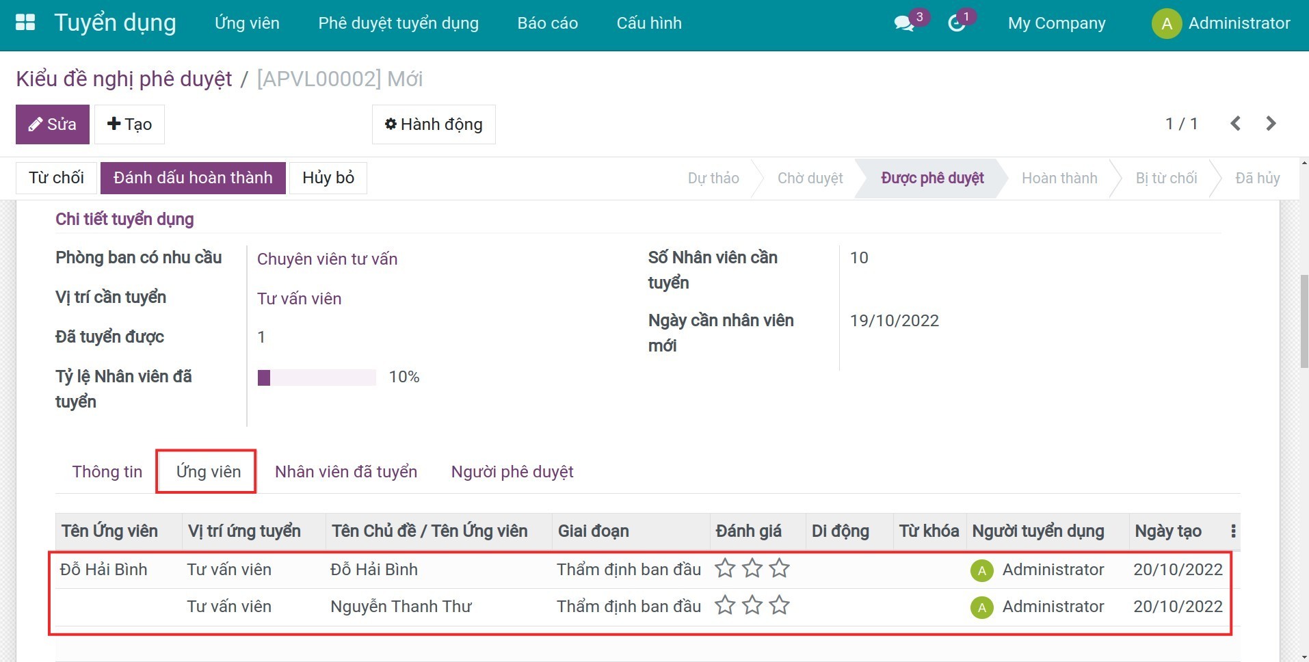This screenshot has height=662, width=1309.
Task: Open the Phê duyệt tuyển dụng menu
Action: 398,23
